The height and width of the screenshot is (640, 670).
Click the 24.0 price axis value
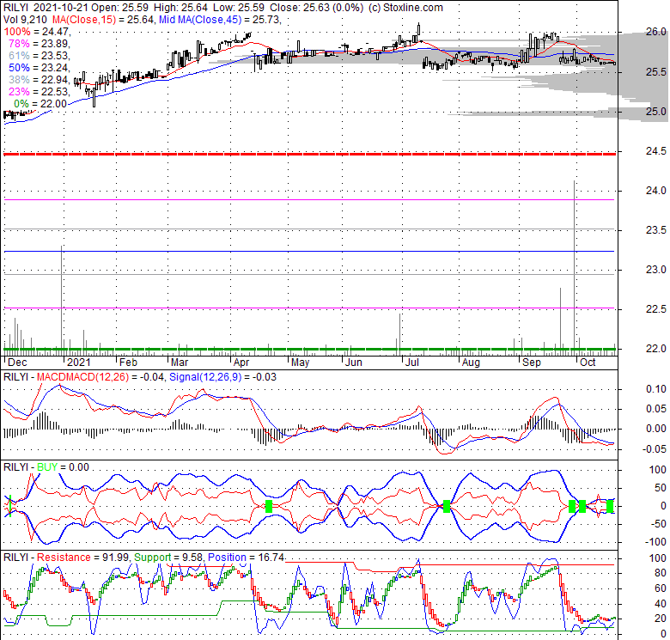[x=656, y=191]
